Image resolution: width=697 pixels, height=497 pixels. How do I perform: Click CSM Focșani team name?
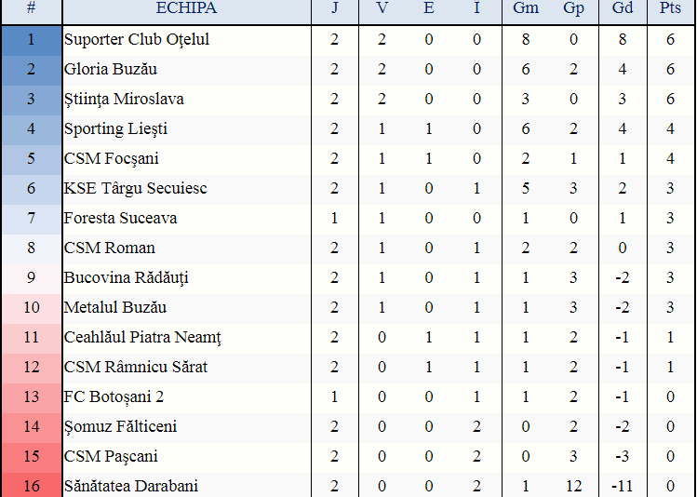[x=111, y=158]
